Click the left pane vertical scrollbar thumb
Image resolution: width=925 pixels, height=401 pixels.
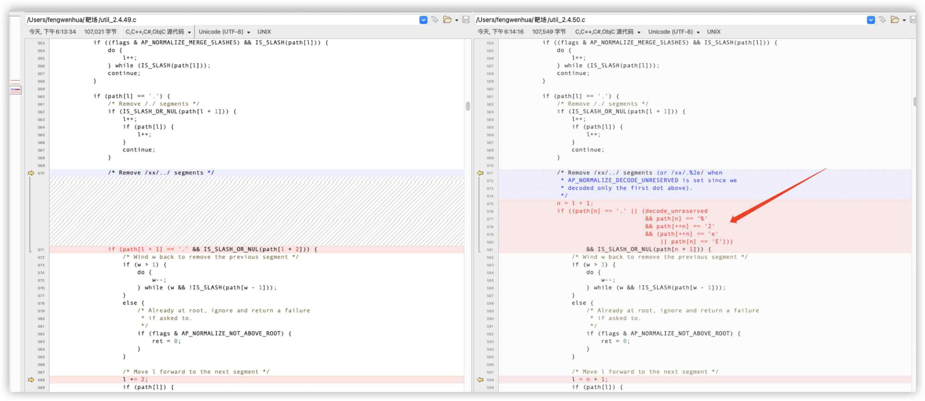click(x=467, y=106)
